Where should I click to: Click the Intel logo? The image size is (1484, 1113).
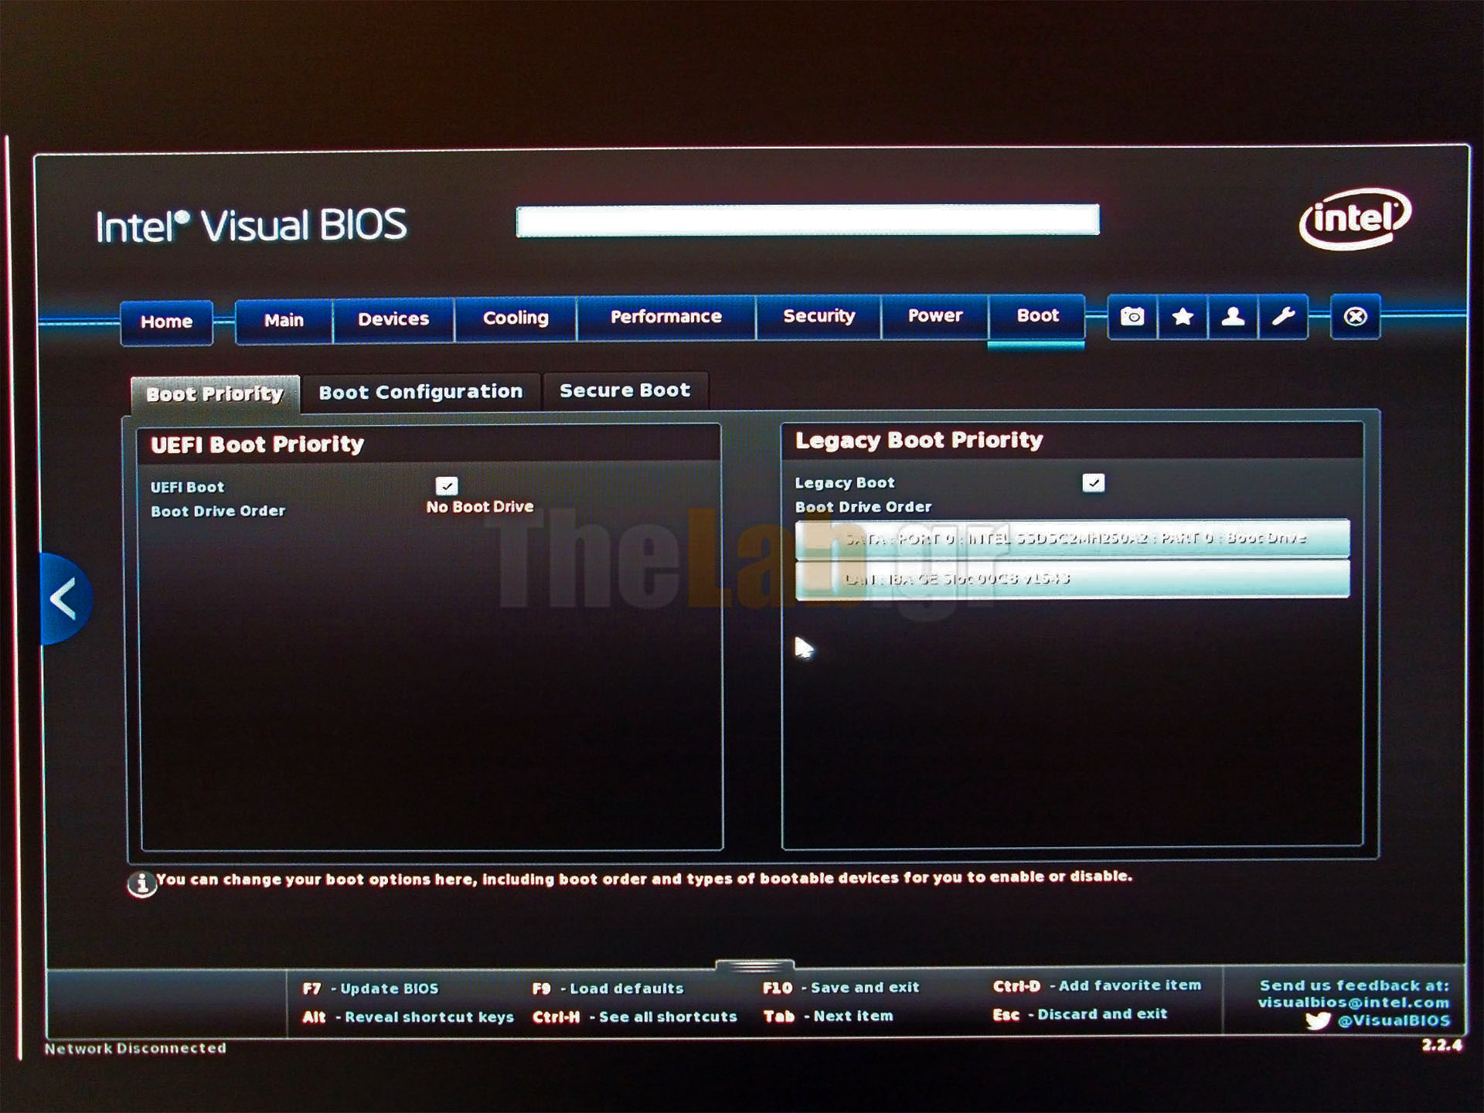pos(1354,218)
